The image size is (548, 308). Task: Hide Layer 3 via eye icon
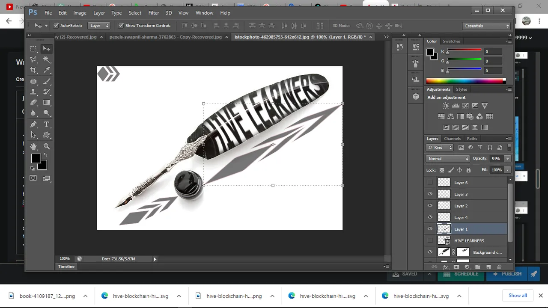430,194
